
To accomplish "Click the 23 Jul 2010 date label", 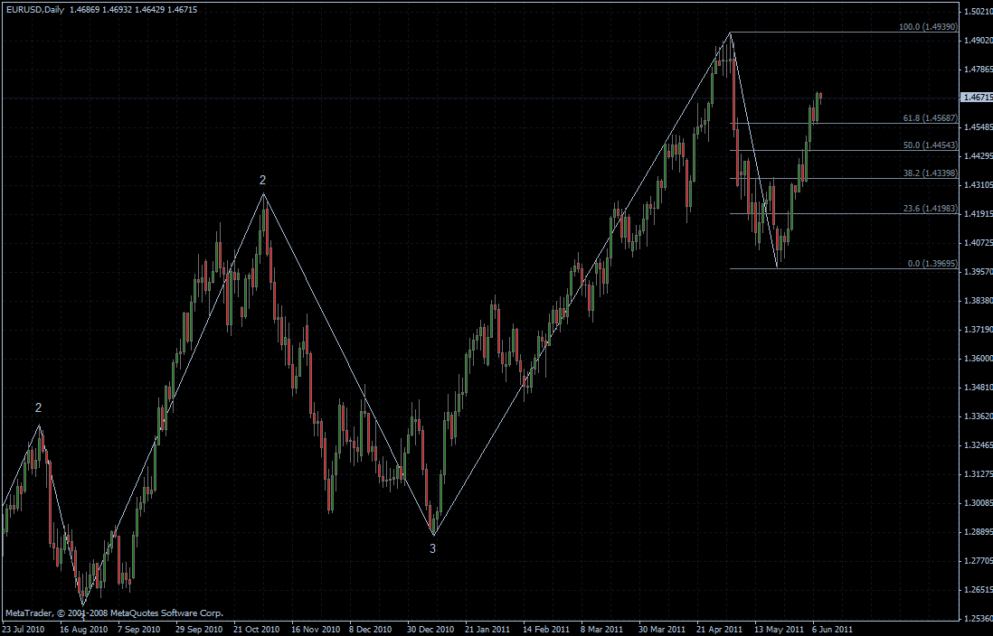I will click(x=24, y=630).
